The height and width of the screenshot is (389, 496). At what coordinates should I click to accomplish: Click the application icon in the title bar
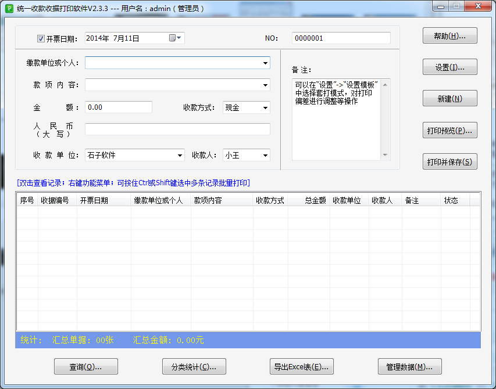[8, 8]
